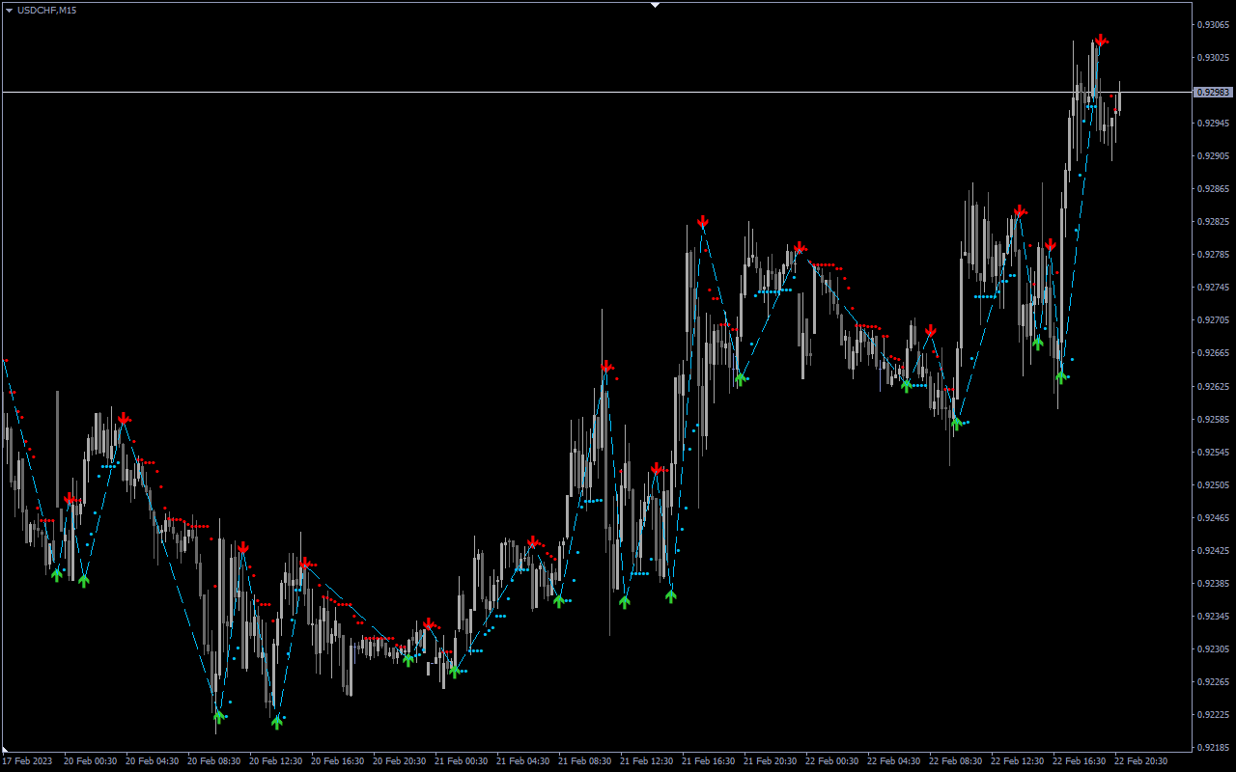Screen dimensions: 1236x772
Task: Click price label 0.92745 on the price scale
Action: pos(1213,288)
